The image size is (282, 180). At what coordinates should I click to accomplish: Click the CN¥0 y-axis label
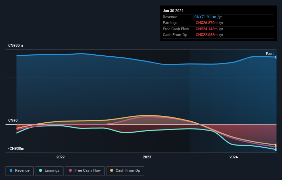13,120
